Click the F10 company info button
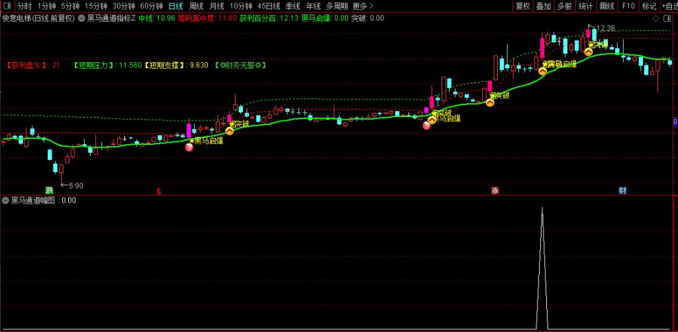The image size is (678, 332). click(628, 6)
